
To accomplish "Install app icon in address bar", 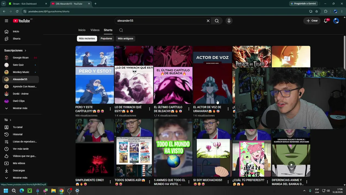I will [311, 11].
